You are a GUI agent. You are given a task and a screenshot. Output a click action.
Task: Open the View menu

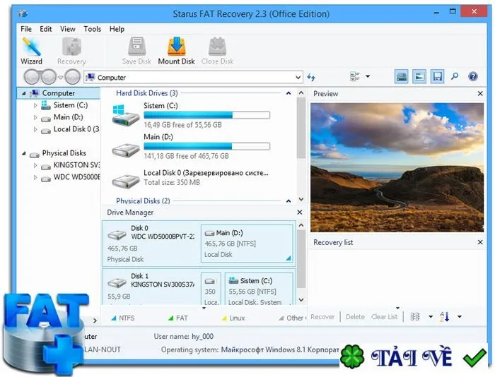(x=68, y=29)
